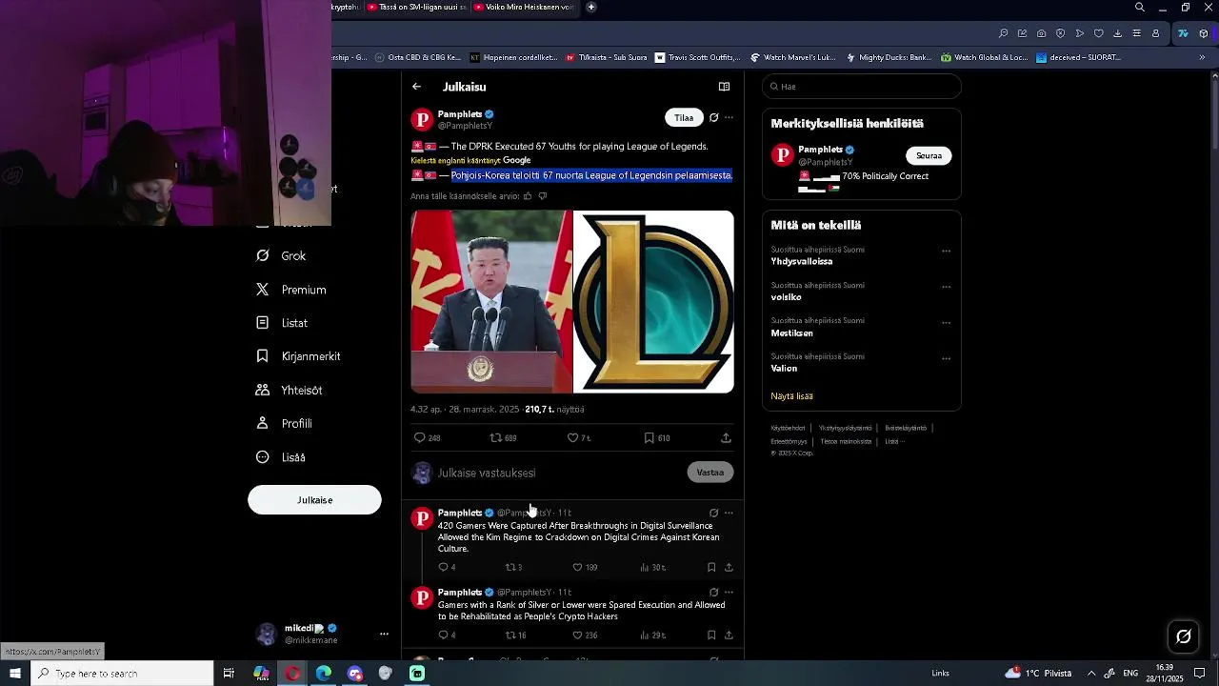1219x686 pixels.
Task: Rate translation with thumbs up
Action: tap(528, 196)
